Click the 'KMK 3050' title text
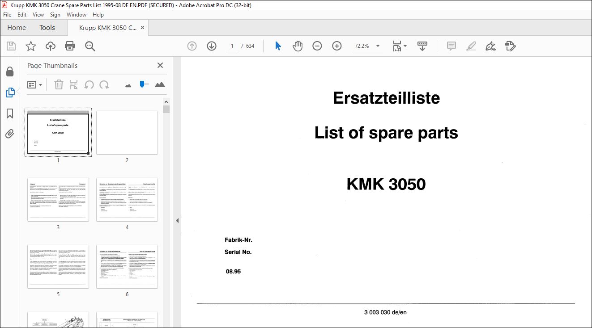The height and width of the screenshot is (328, 592). point(386,184)
